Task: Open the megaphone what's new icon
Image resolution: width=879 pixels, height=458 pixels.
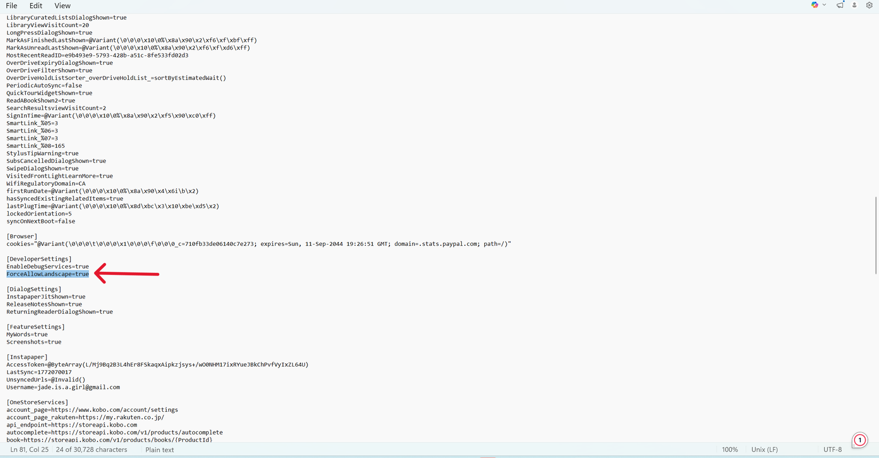Action: tap(840, 5)
